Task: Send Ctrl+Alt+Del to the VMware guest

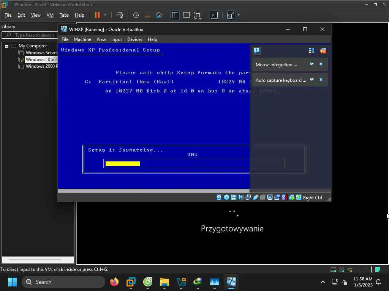Action: pyautogui.click(x=120, y=15)
